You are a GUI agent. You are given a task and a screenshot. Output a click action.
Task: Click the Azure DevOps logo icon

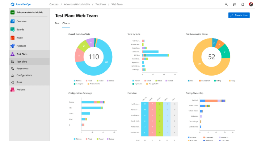point(12,4)
